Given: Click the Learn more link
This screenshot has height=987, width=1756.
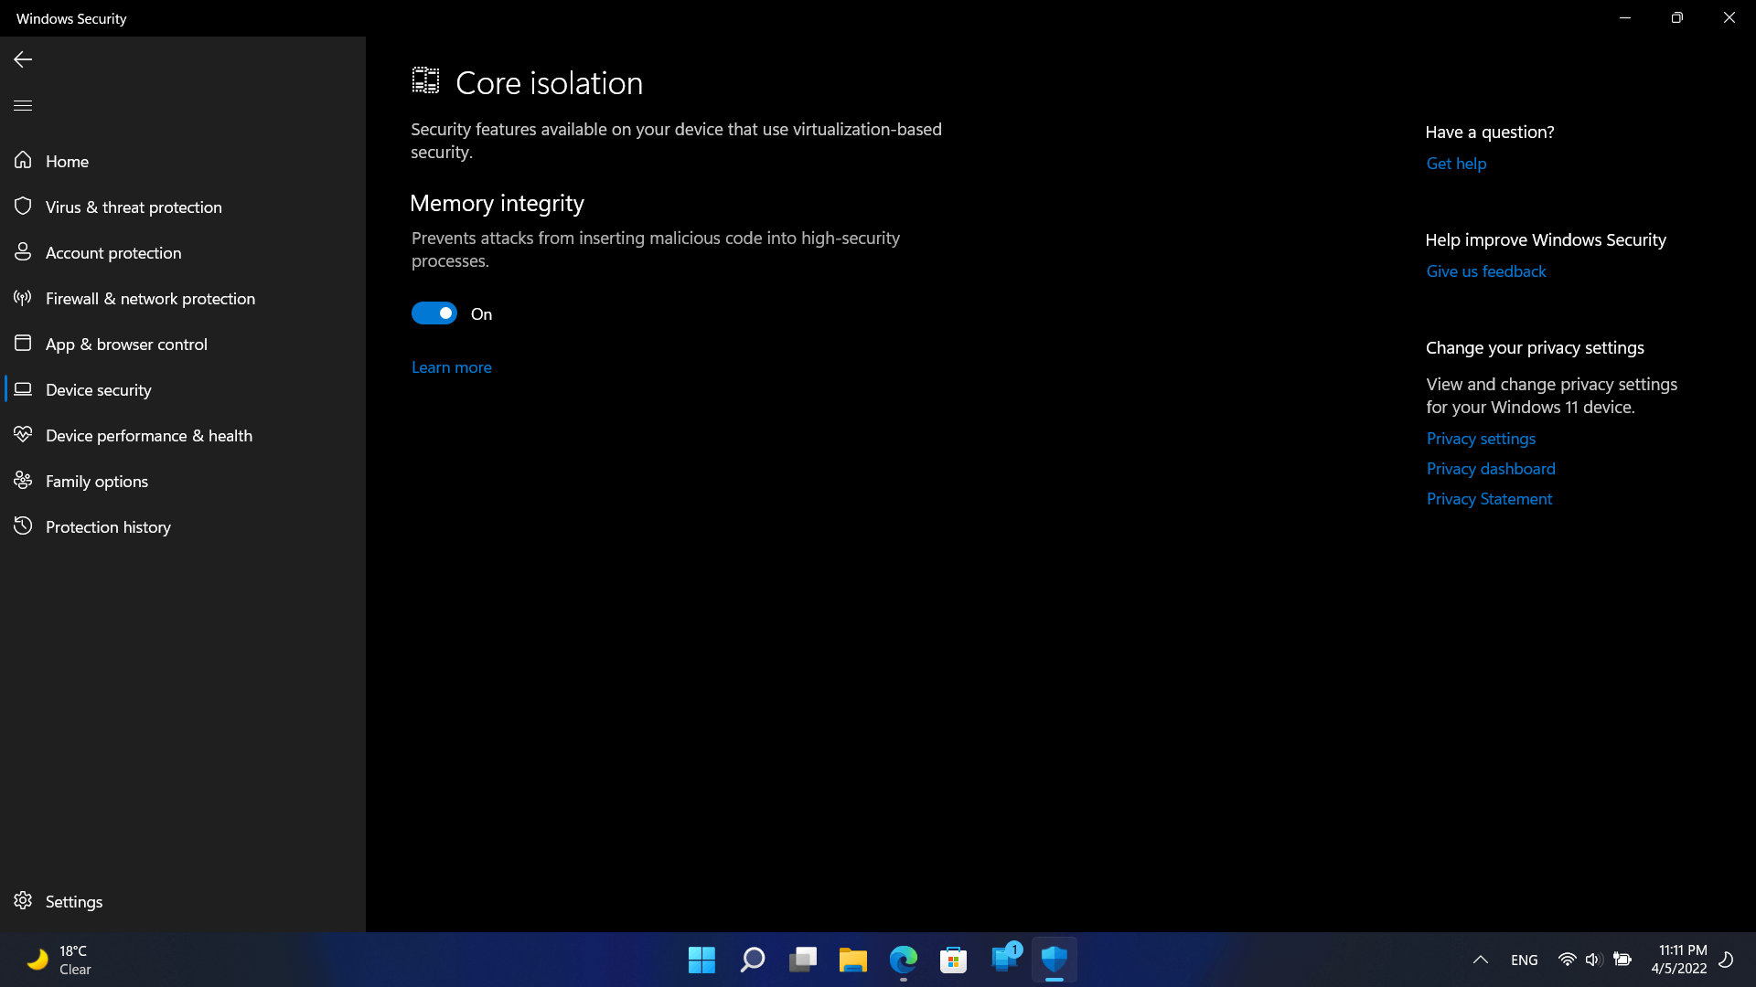Looking at the screenshot, I should (x=451, y=367).
